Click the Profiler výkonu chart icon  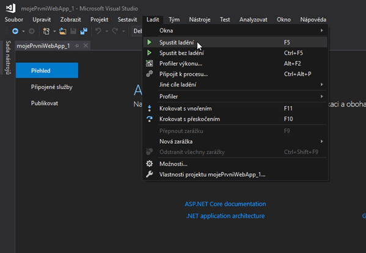[149, 63]
